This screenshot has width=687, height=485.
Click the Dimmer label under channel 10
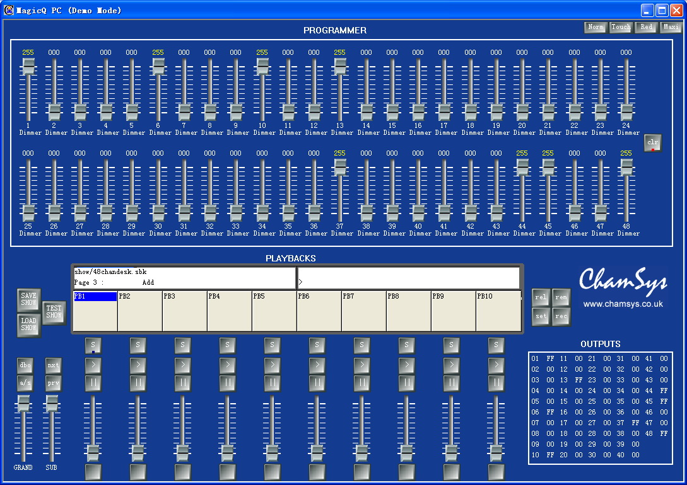pos(264,132)
